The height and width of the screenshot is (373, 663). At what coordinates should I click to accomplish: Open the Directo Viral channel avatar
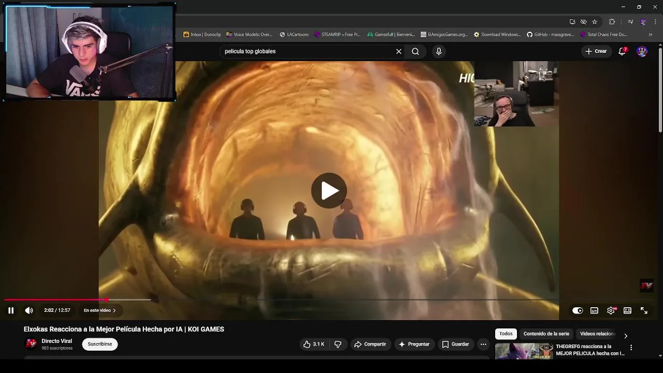tap(31, 343)
